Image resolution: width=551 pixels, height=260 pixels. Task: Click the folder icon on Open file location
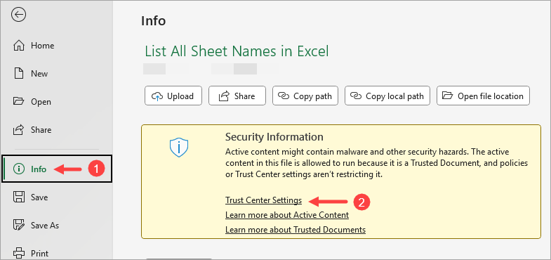click(x=447, y=96)
